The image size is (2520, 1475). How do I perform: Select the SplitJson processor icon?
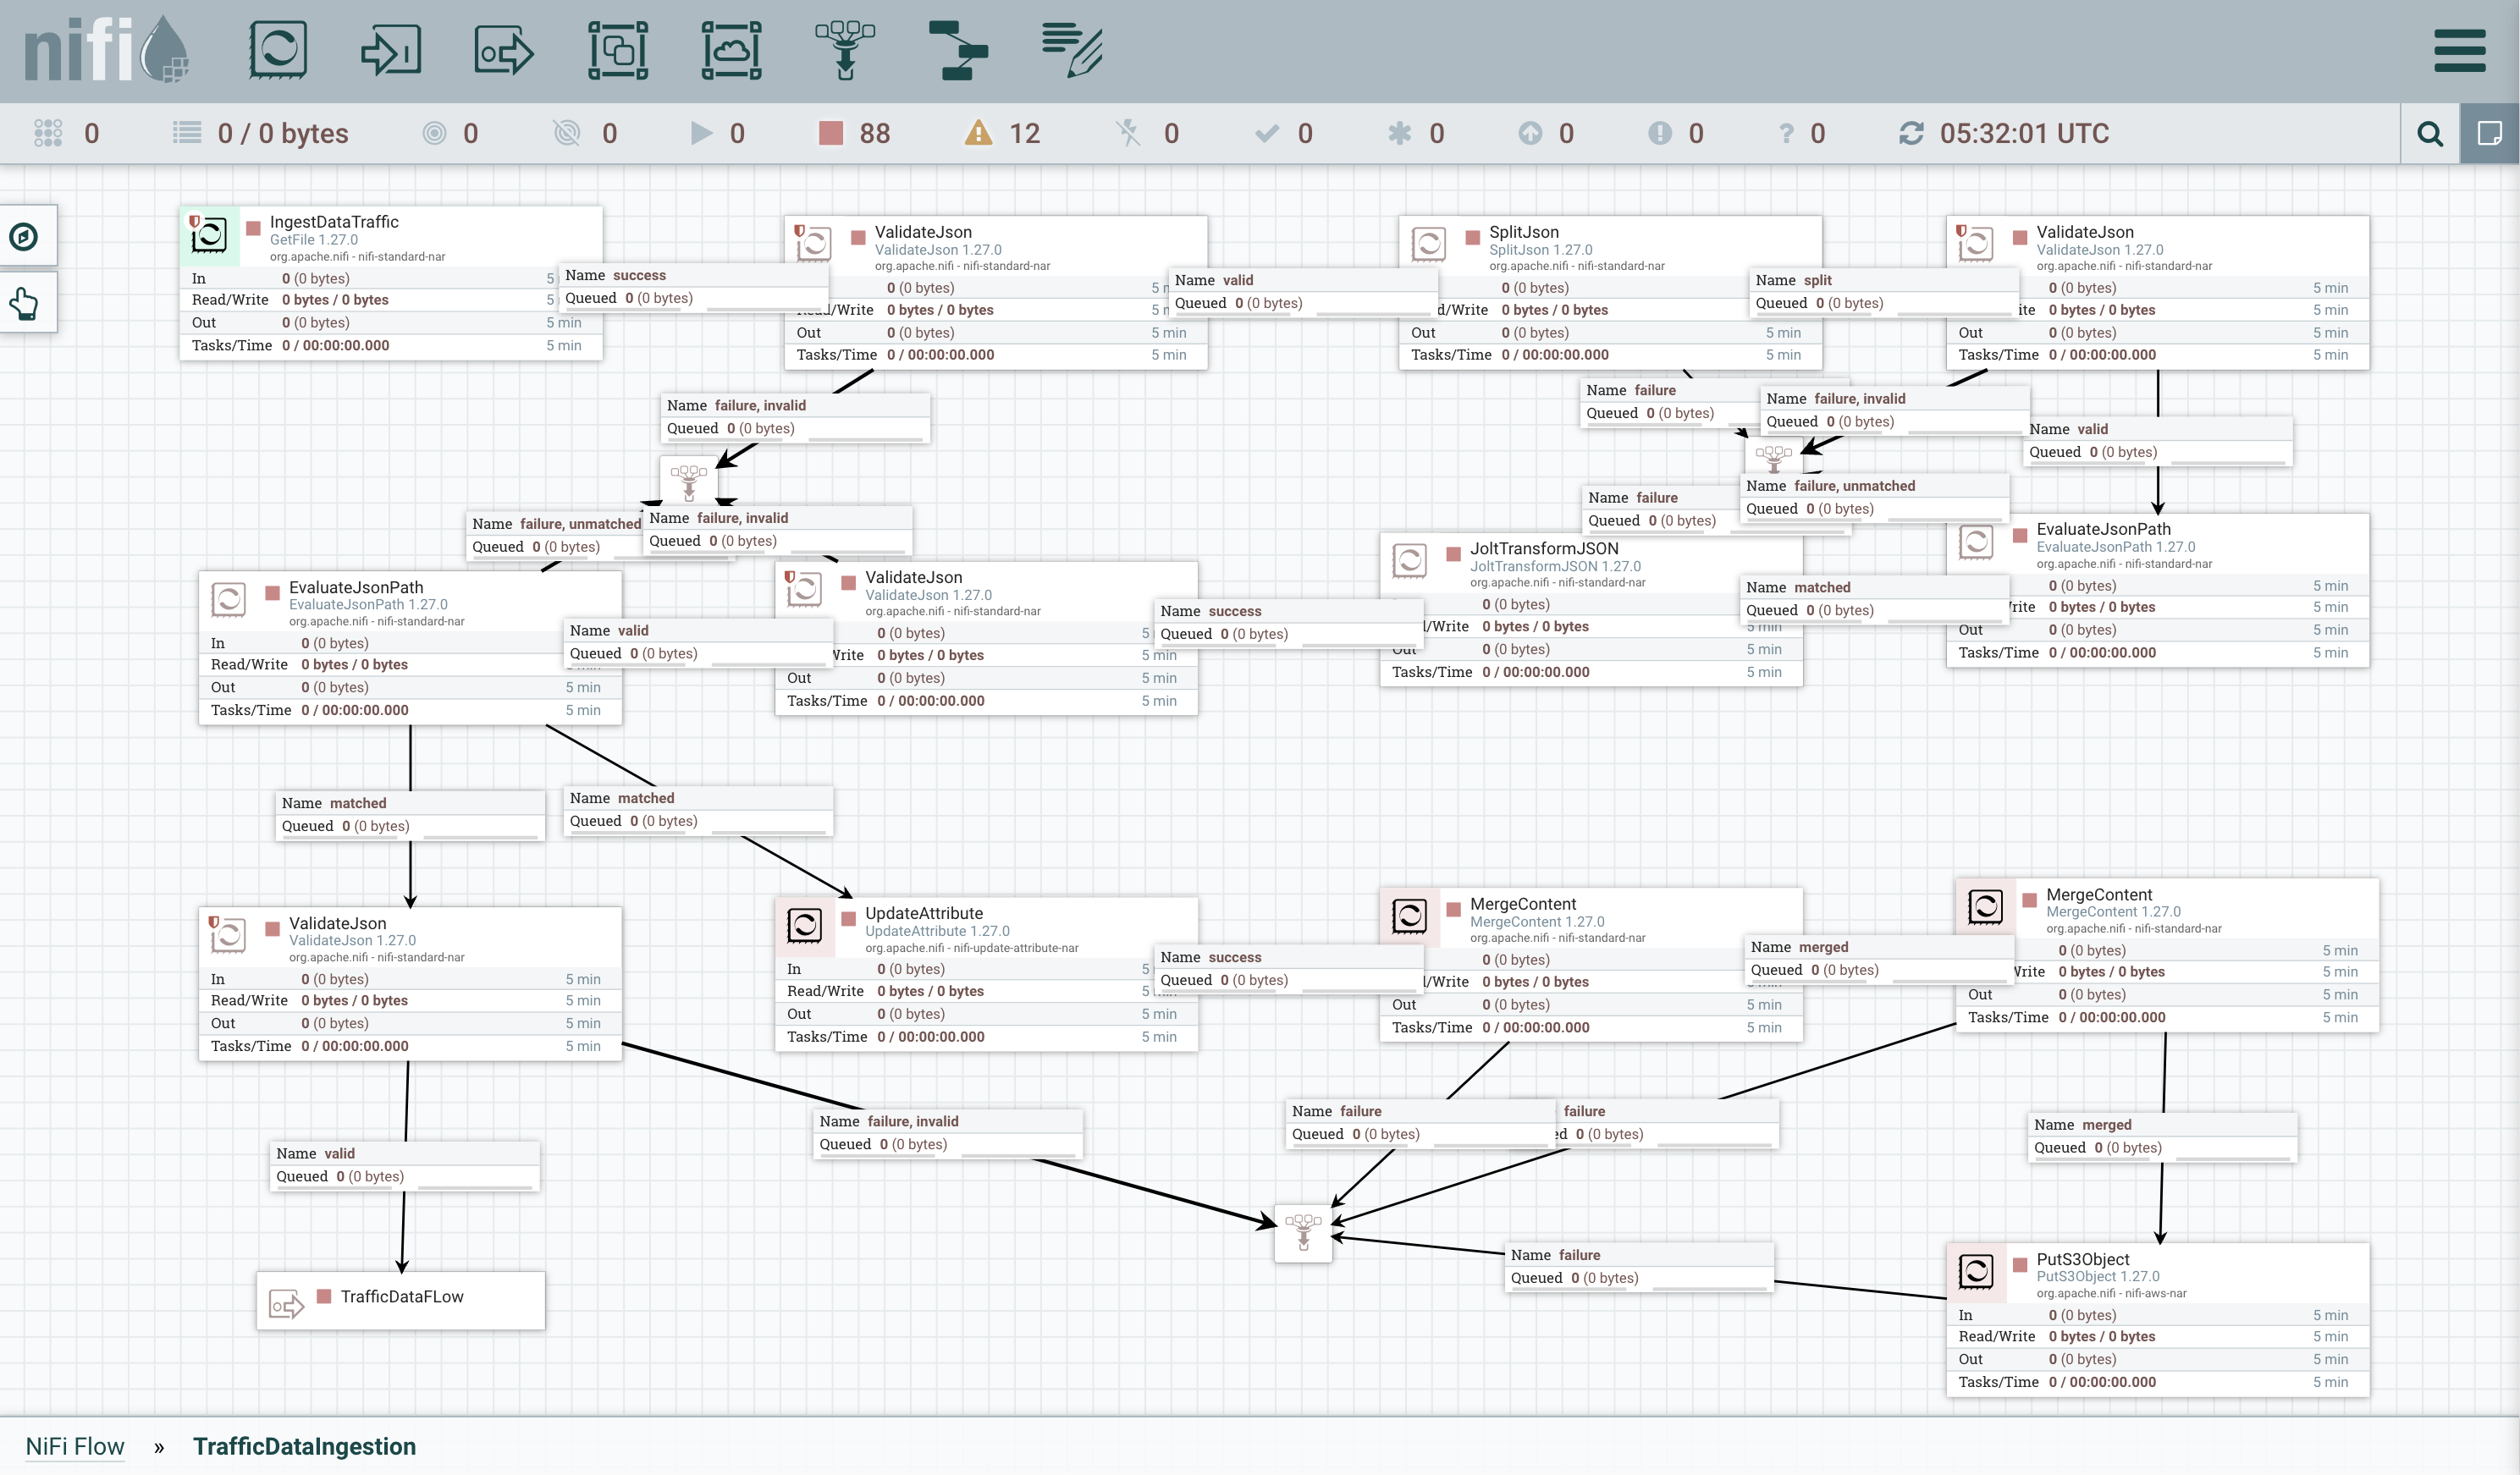point(1428,244)
